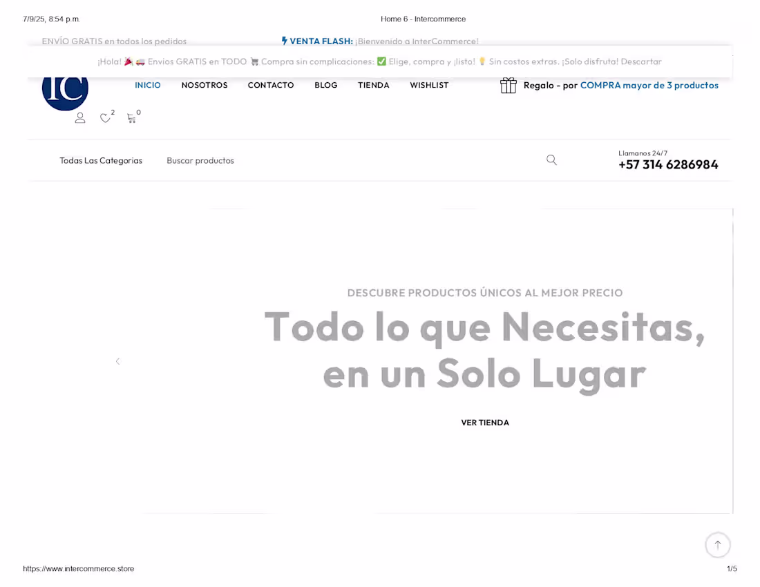Click the gift box icon near Regalo
This screenshot has height=587, width=760.
(508, 85)
